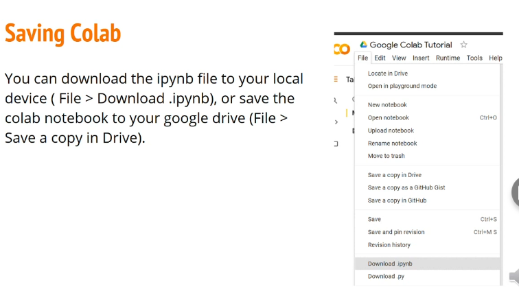Select Save a copy as a GitHub Gist
The width and height of the screenshot is (519, 287).
pos(427,187)
